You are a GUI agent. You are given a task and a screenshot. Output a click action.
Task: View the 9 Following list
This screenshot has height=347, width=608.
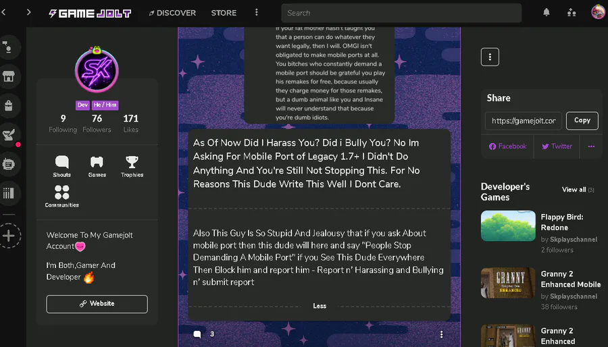click(x=63, y=124)
